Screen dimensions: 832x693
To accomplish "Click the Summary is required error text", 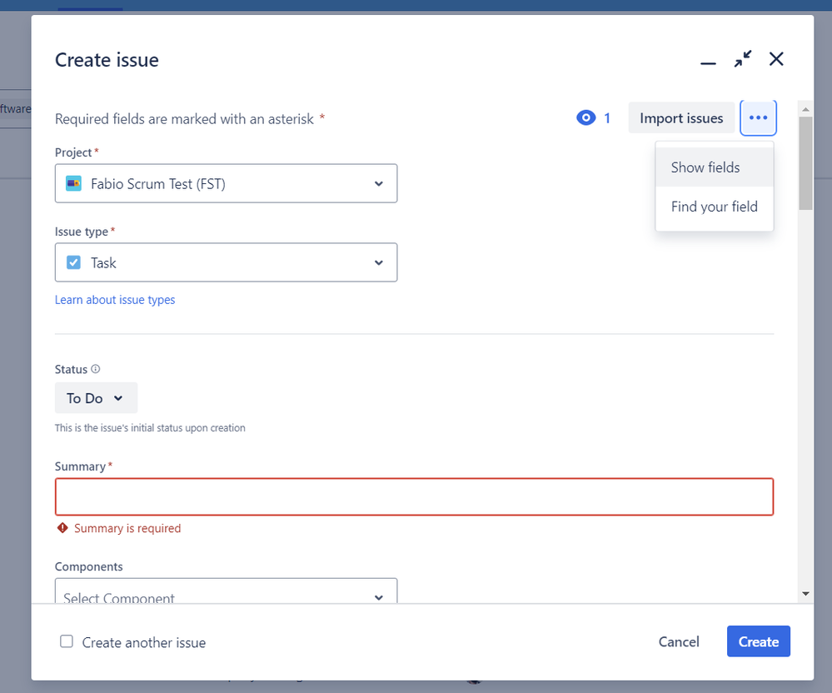I will [x=127, y=529].
